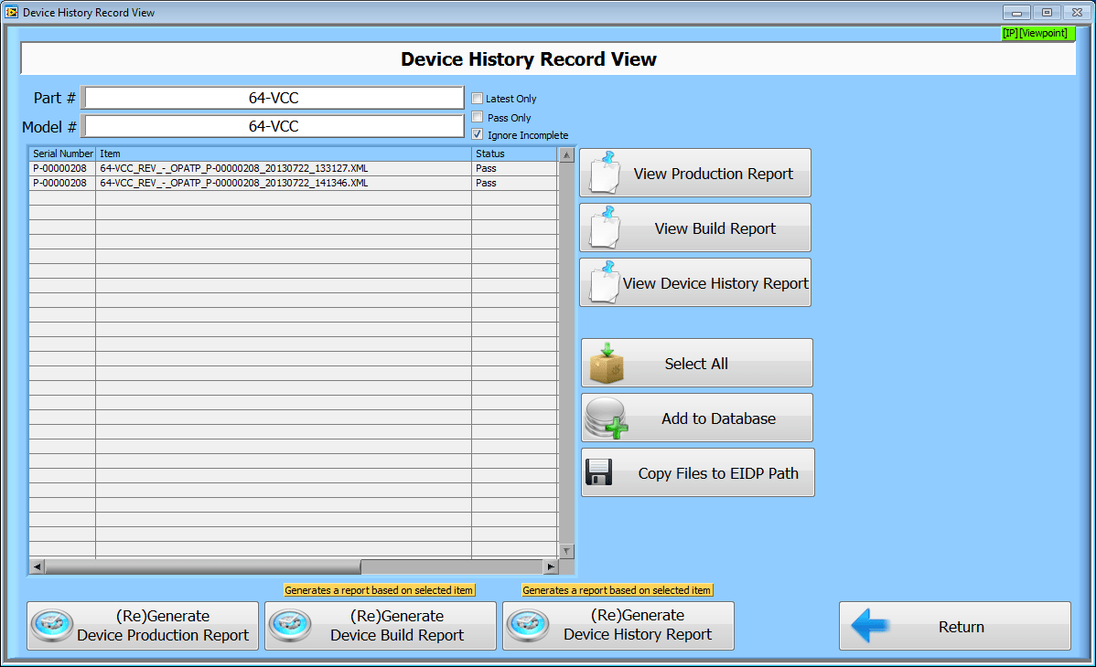Click the pinned-note icon on View Device History Report

click(604, 281)
